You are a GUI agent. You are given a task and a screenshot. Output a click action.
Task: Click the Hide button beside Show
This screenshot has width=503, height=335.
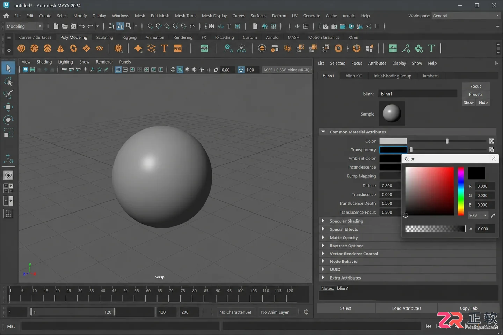483,102
